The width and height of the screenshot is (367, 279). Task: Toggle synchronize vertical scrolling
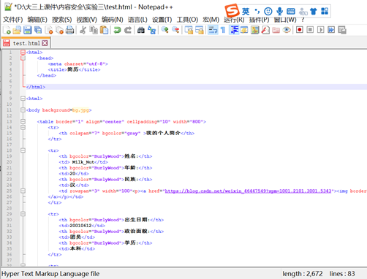click(x=189, y=30)
